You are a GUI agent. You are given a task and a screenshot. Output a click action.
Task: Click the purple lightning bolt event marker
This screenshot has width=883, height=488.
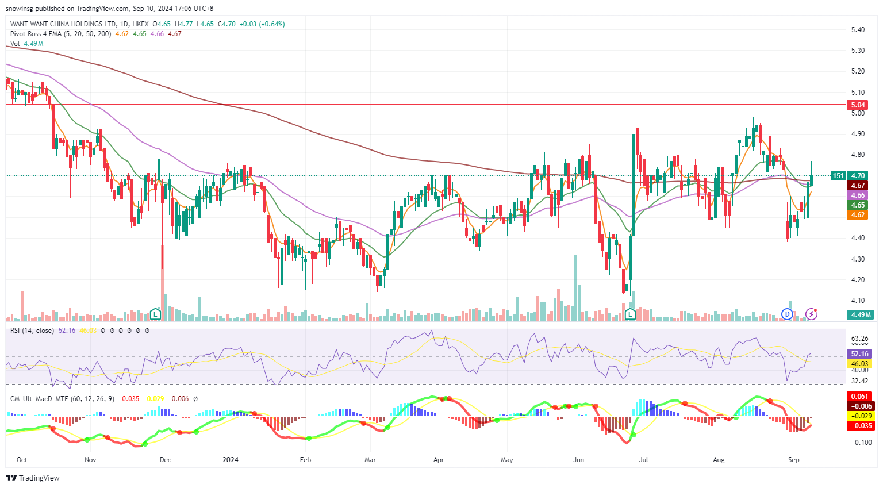(x=811, y=314)
